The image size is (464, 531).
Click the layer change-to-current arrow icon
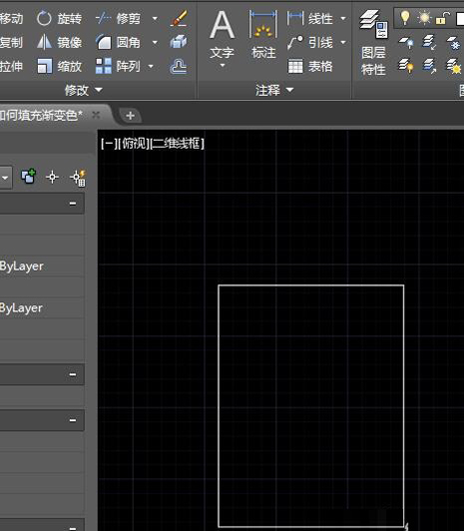429,66
